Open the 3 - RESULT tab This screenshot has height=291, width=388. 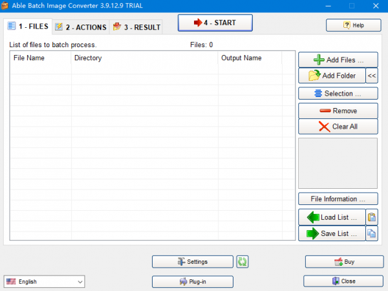[x=136, y=27]
